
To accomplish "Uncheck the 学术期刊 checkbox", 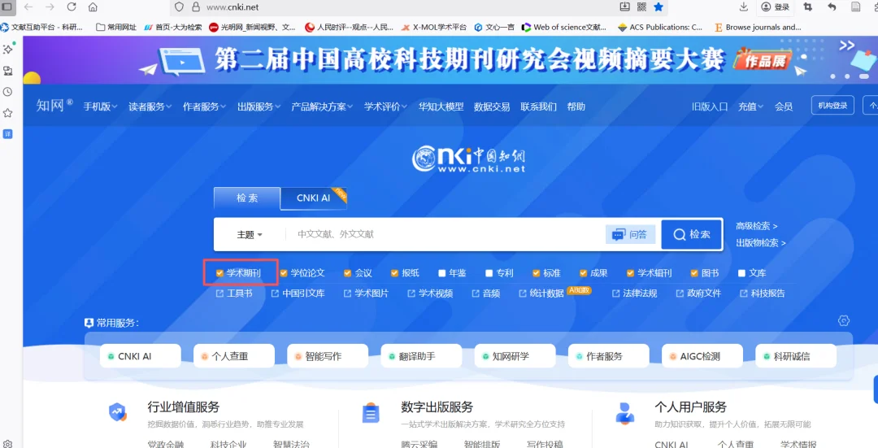I will coord(219,273).
